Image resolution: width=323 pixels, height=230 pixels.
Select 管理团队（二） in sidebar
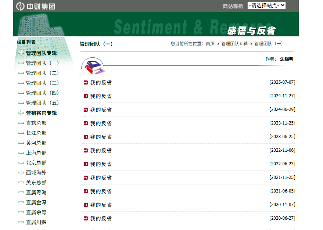click(x=42, y=73)
